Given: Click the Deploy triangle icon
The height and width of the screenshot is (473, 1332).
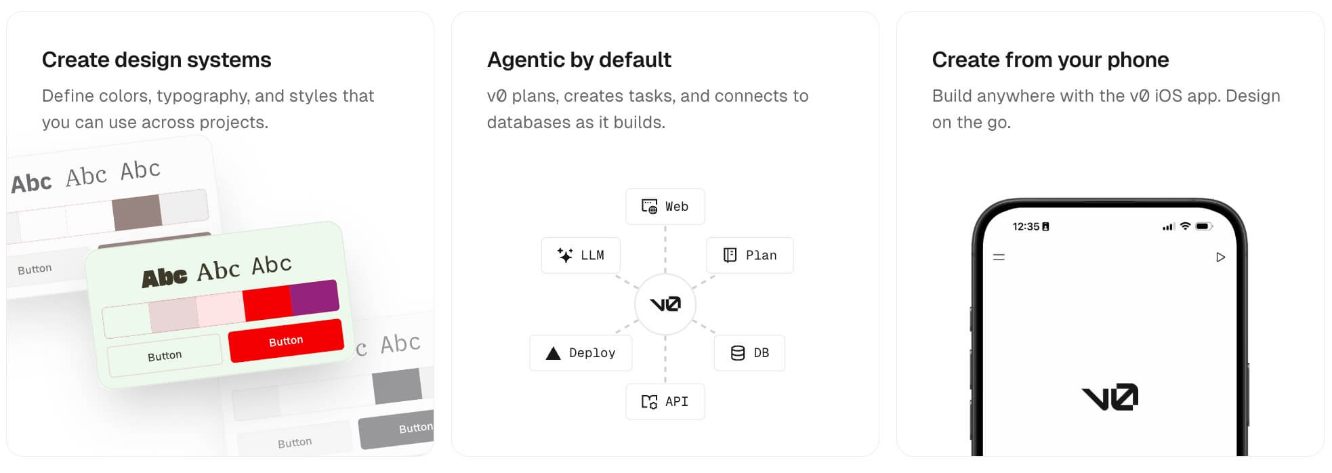Looking at the screenshot, I should [553, 353].
